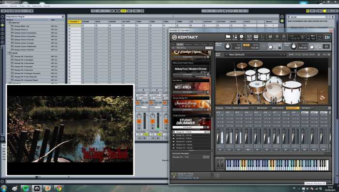Select the highlighted Show Inserts mixer tab

pos(293,108)
